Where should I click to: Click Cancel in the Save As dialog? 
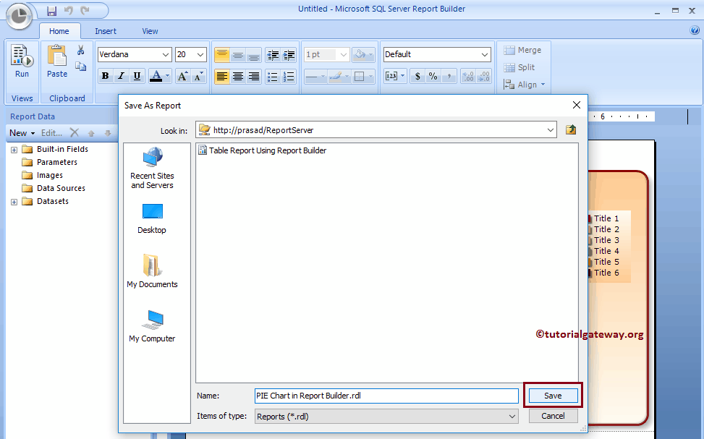click(x=553, y=416)
